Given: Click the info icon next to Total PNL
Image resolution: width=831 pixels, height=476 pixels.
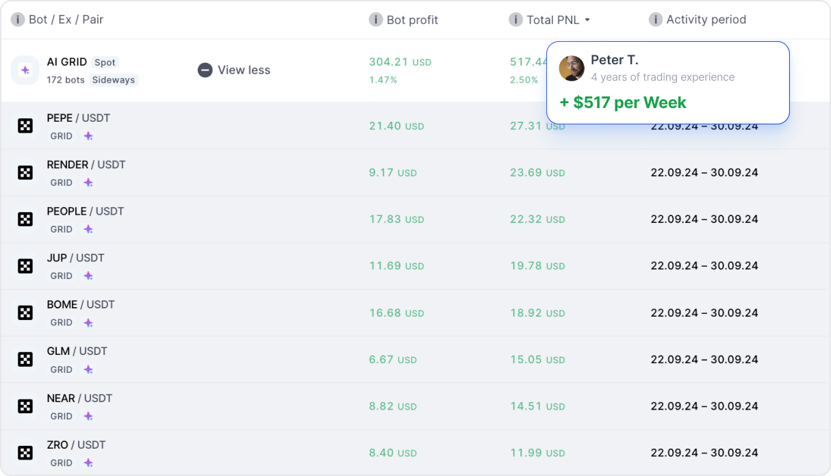Looking at the screenshot, I should (x=516, y=19).
